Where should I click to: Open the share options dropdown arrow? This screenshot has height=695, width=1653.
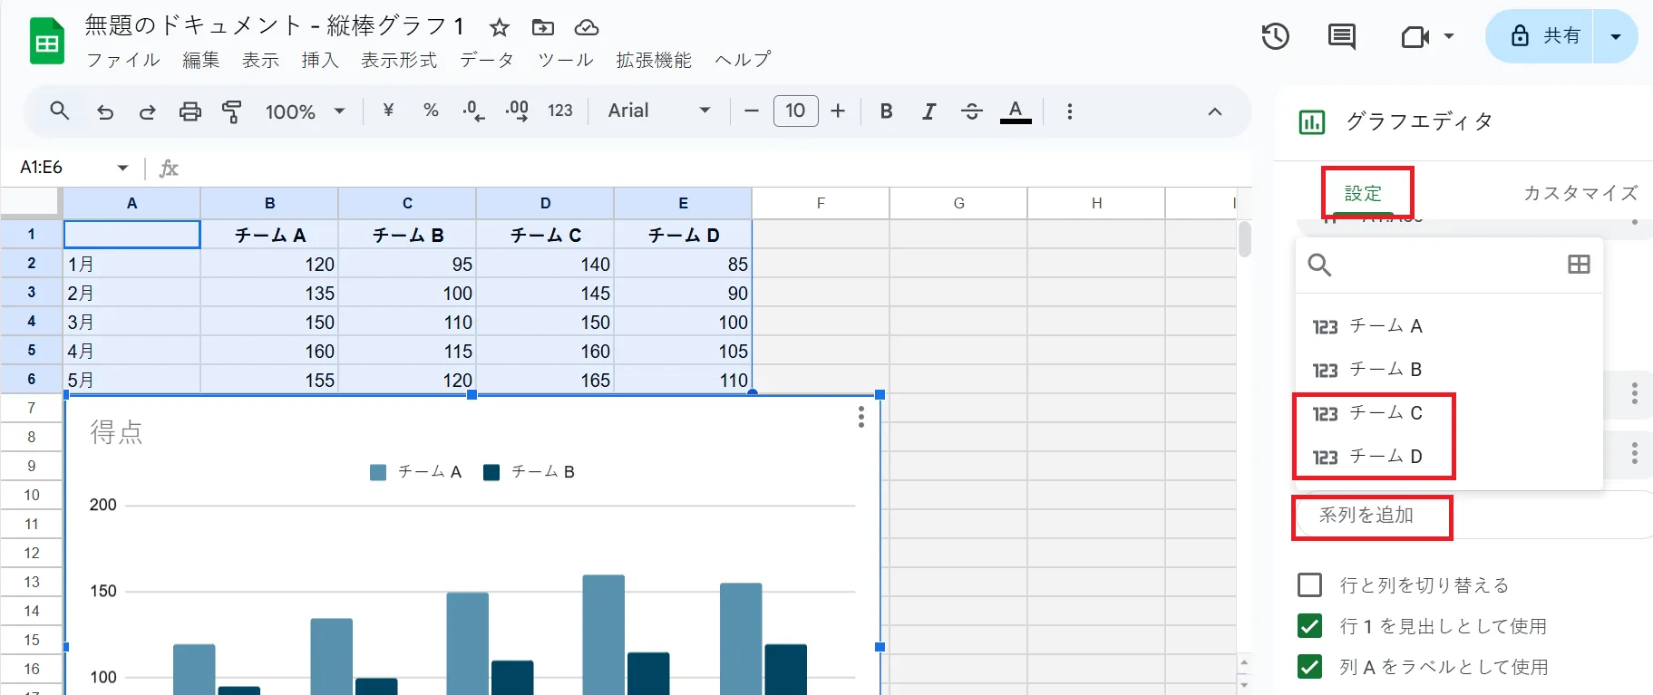coord(1615,36)
